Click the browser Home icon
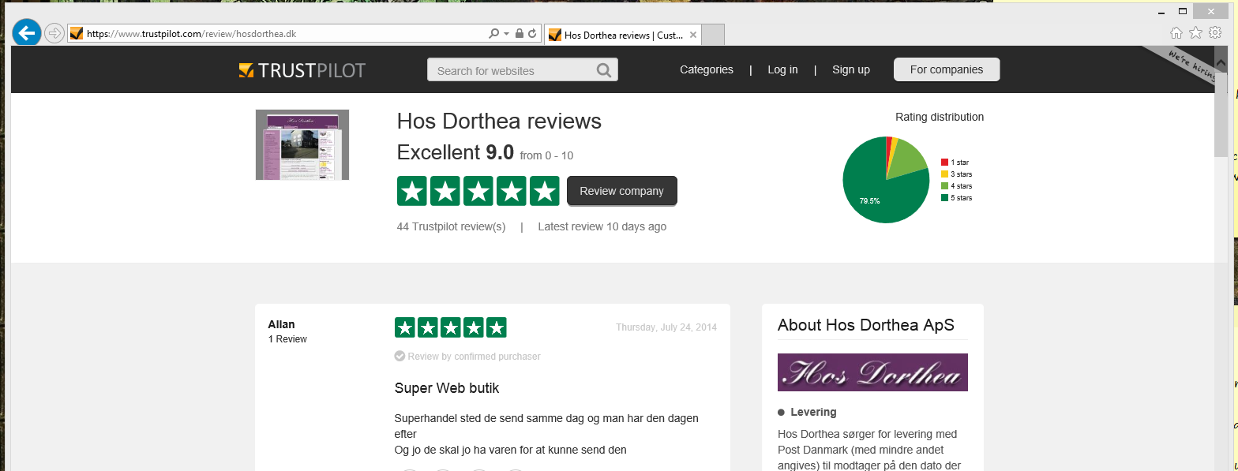The image size is (1238, 471). tap(1176, 32)
